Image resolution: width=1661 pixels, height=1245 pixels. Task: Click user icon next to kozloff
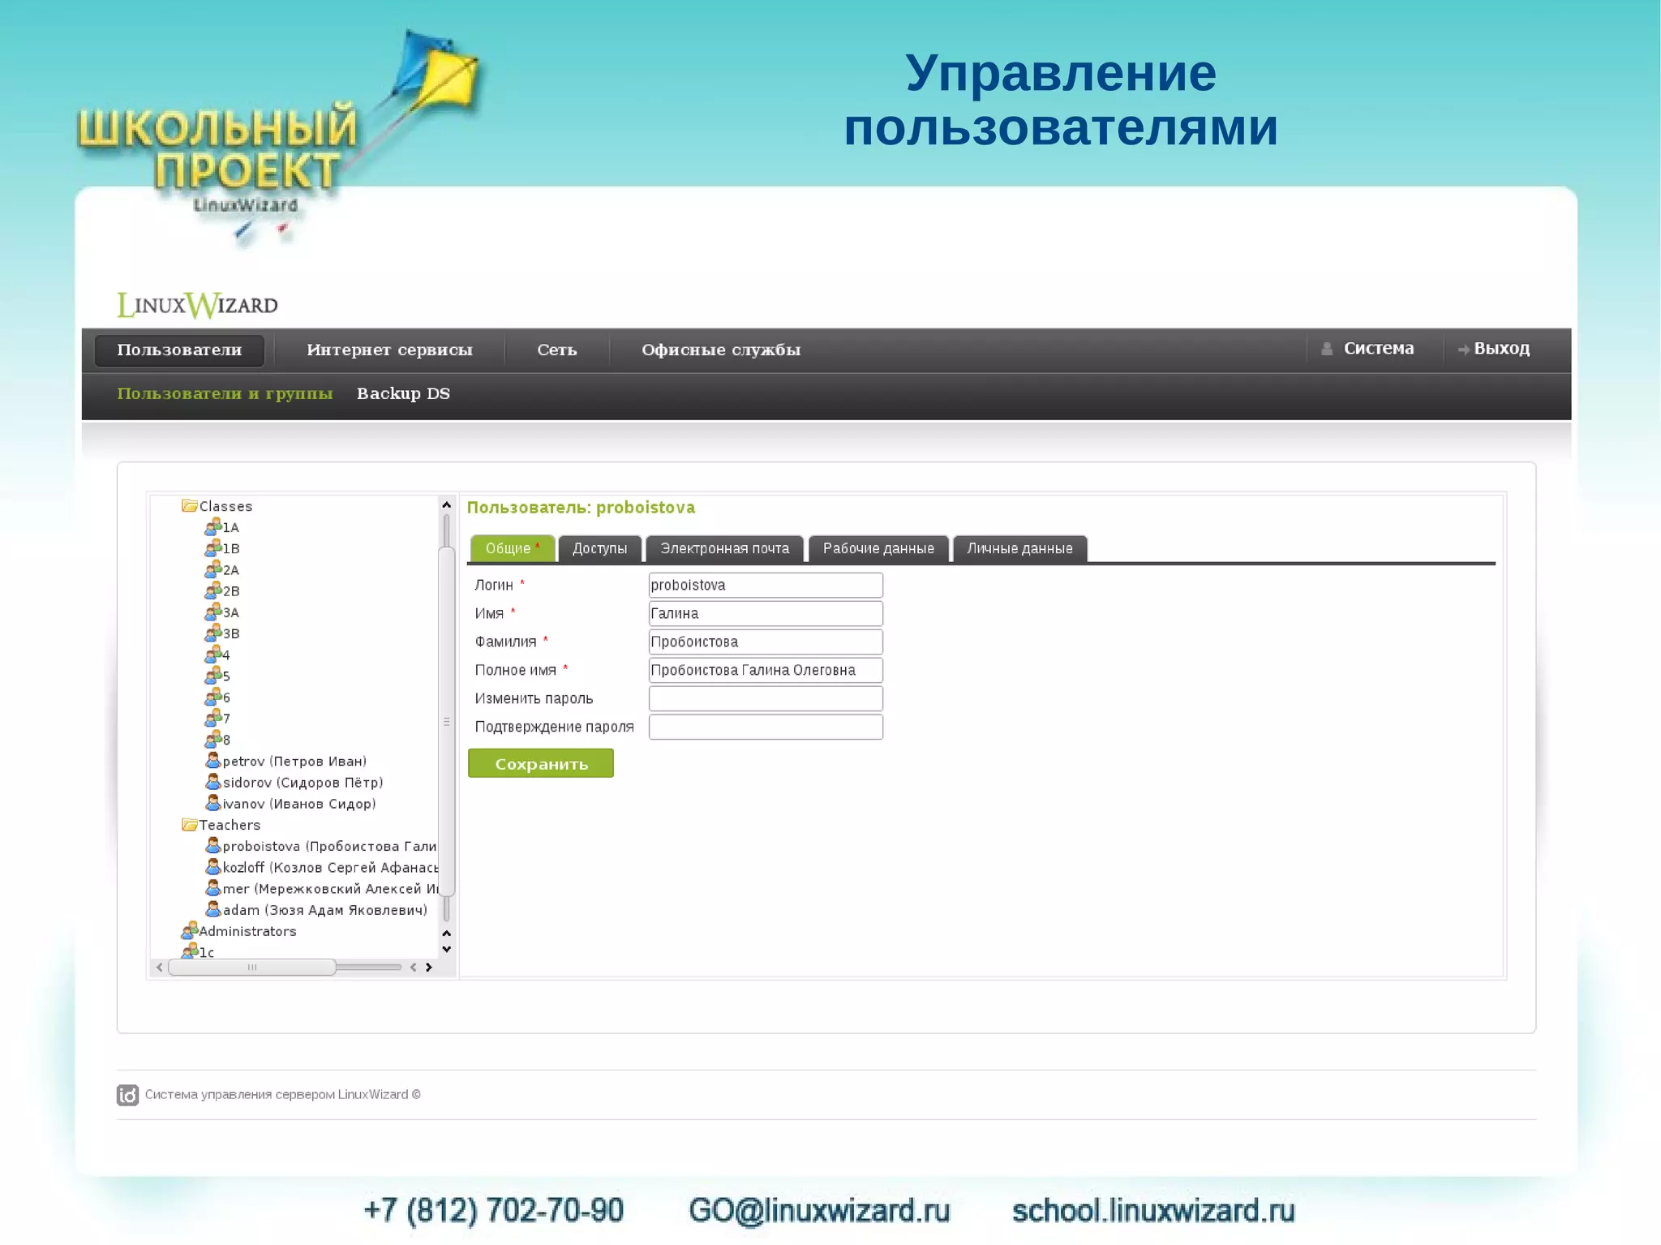(x=213, y=867)
